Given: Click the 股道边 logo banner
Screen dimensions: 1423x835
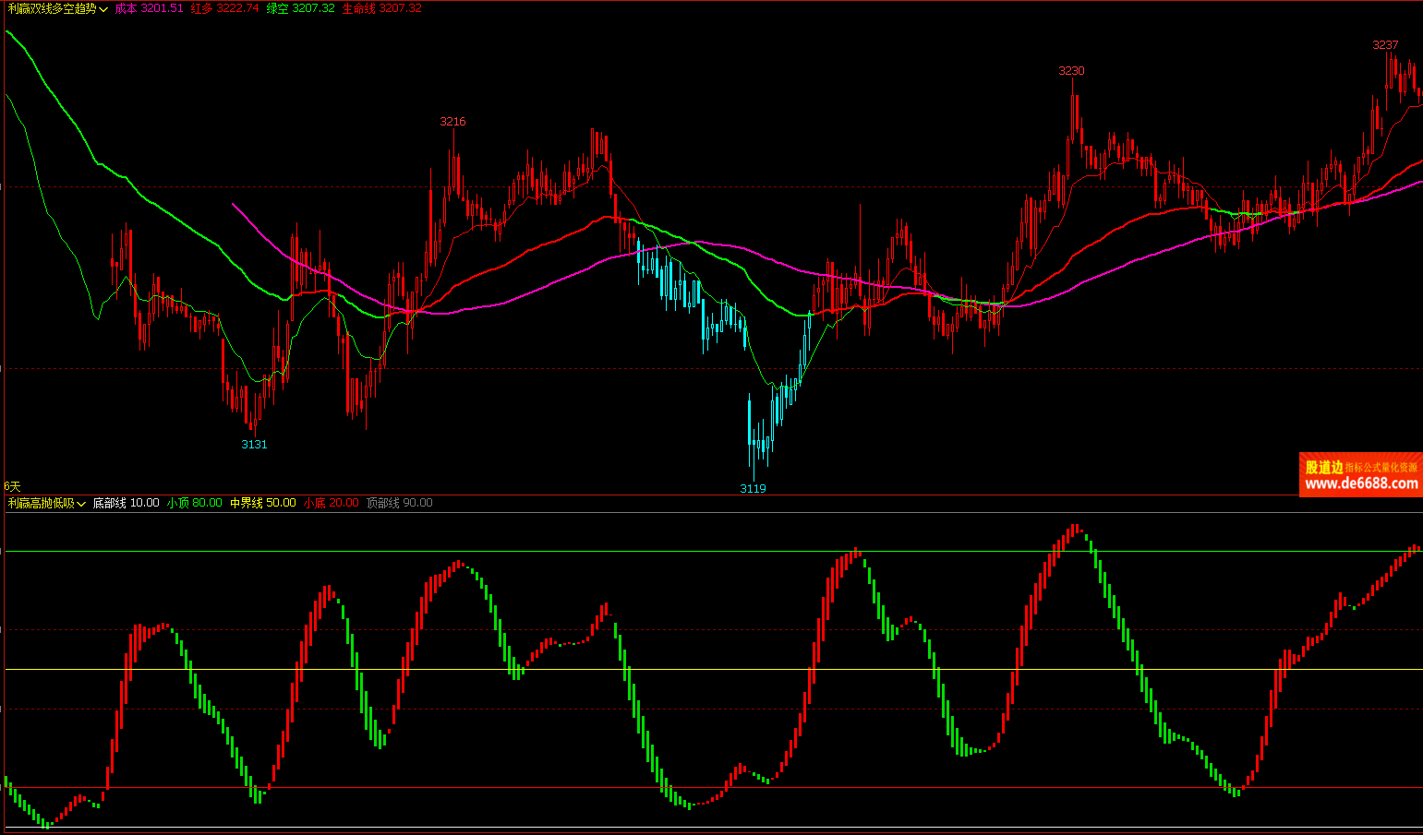Looking at the screenshot, I should click(x=1324, y=467).
